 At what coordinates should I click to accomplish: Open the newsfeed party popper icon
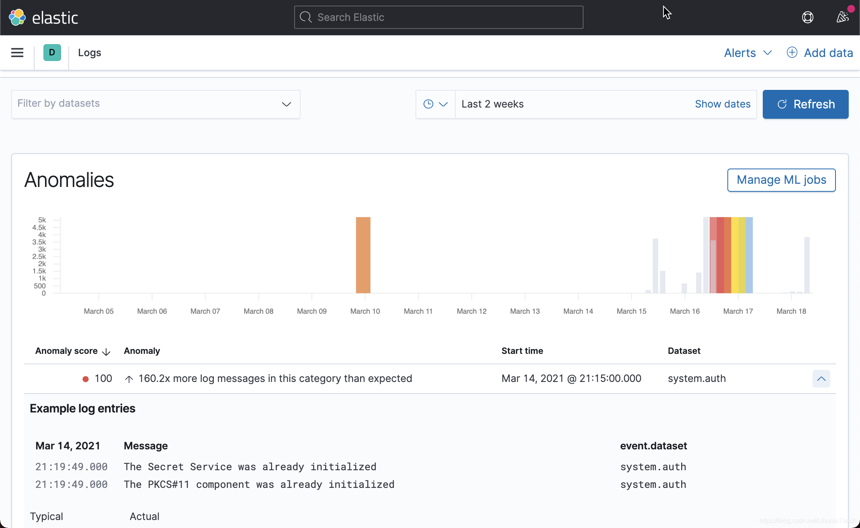(x=843, y=17)
